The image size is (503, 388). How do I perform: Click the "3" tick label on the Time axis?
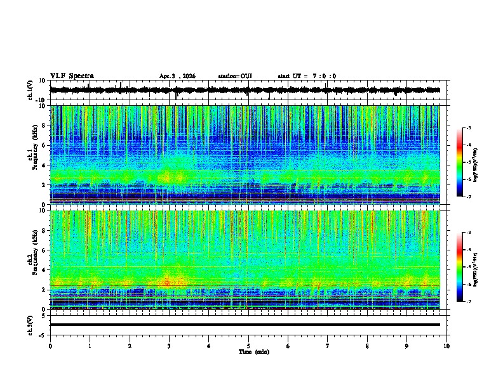pyautogui.click(x=169, y=346)
